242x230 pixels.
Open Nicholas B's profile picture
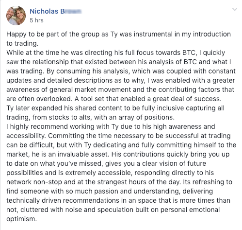coord(16,16)
